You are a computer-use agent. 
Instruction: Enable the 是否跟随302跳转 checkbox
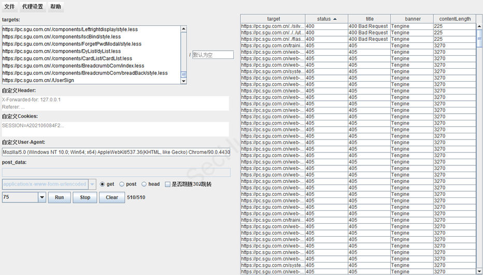167,184
